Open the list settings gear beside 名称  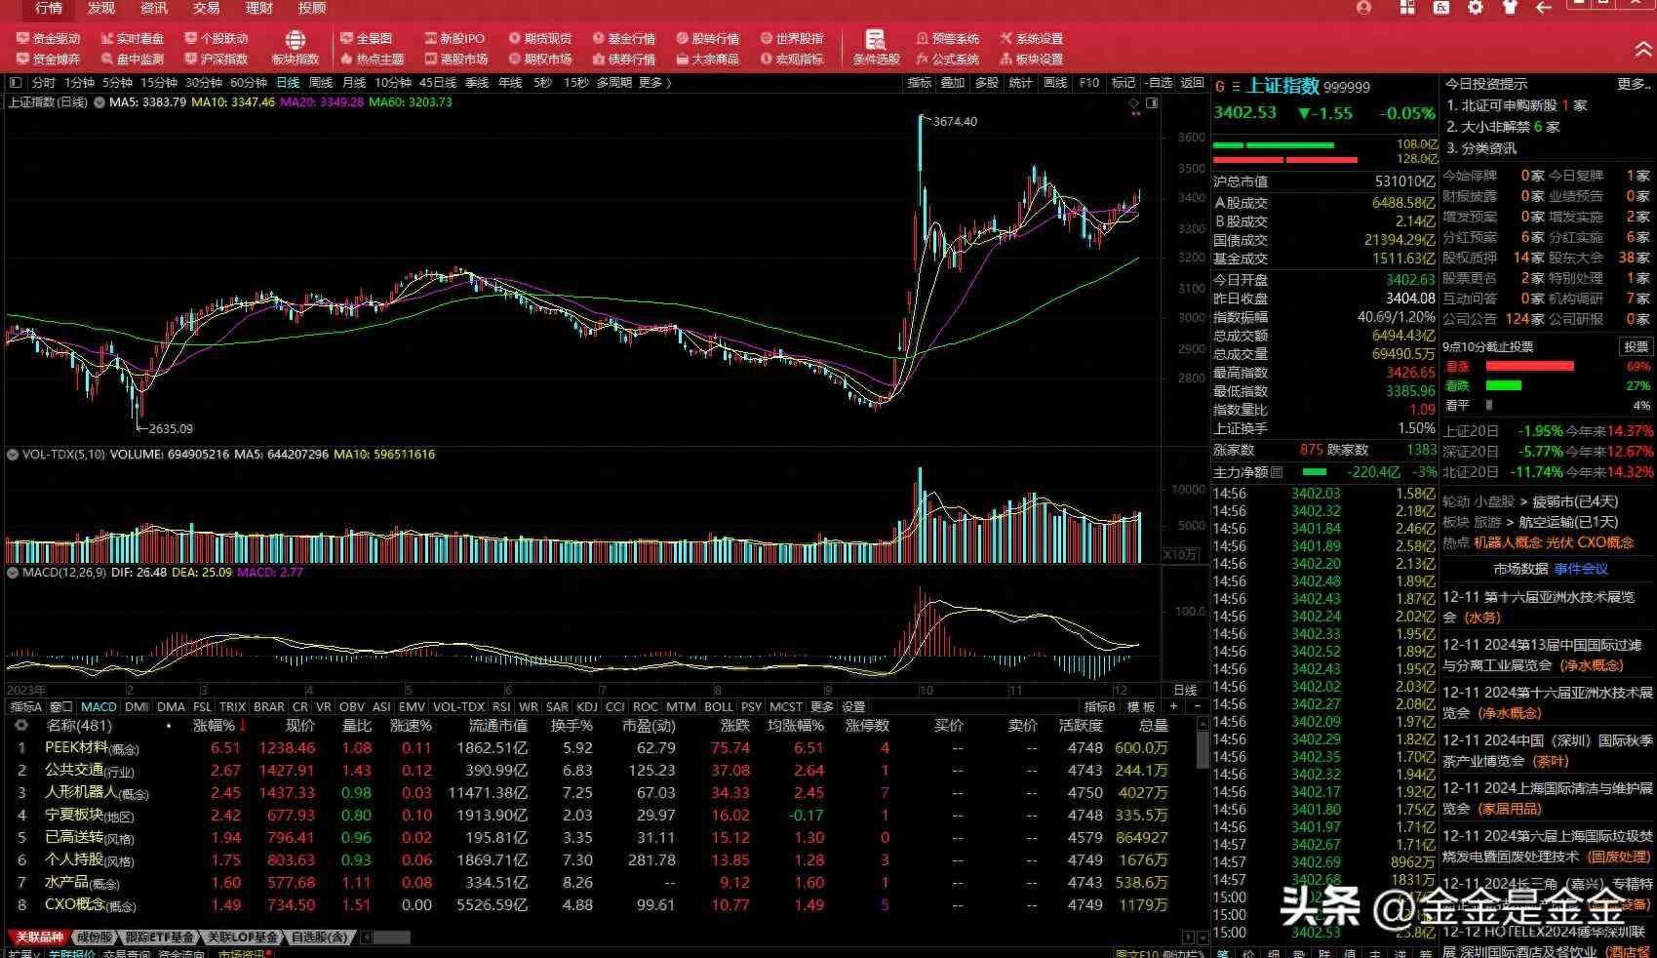(20, 726)
